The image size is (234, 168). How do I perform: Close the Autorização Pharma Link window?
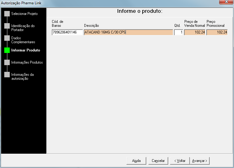(226, 2)
